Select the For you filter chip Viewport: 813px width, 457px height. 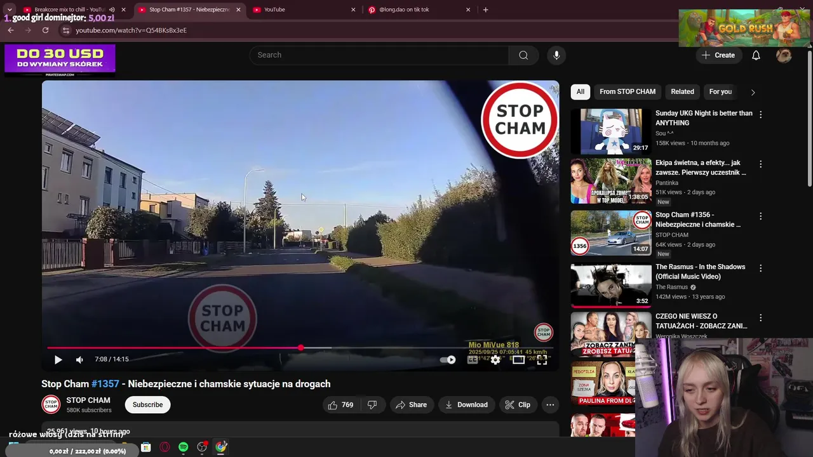click(720, 92)
